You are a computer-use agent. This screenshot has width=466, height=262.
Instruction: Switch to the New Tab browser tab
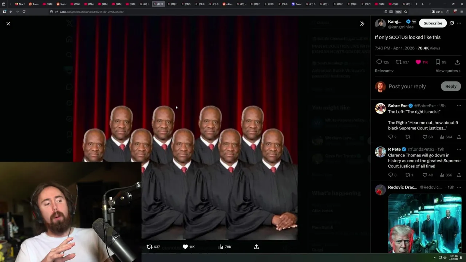pos(19,4)
